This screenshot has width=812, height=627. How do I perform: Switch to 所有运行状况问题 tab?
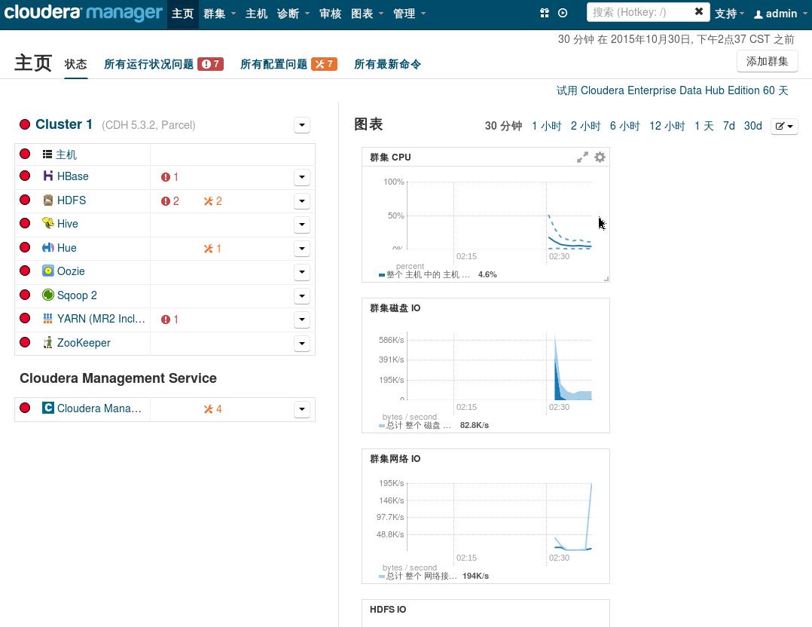coord(148,64)
